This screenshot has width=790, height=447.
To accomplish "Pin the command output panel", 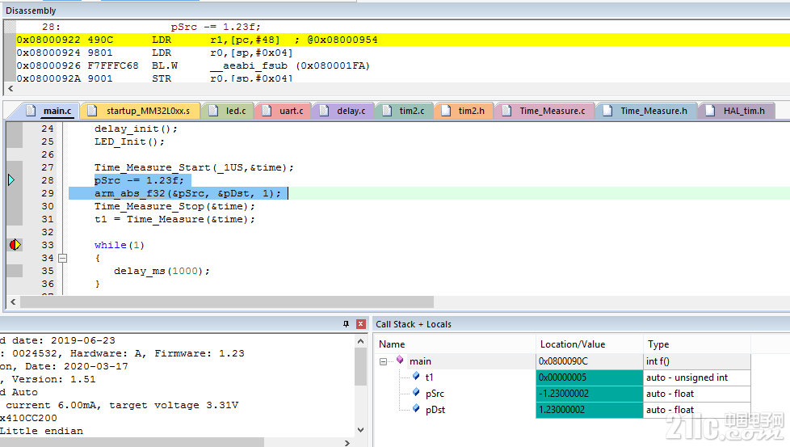I will tap(346, 324).
